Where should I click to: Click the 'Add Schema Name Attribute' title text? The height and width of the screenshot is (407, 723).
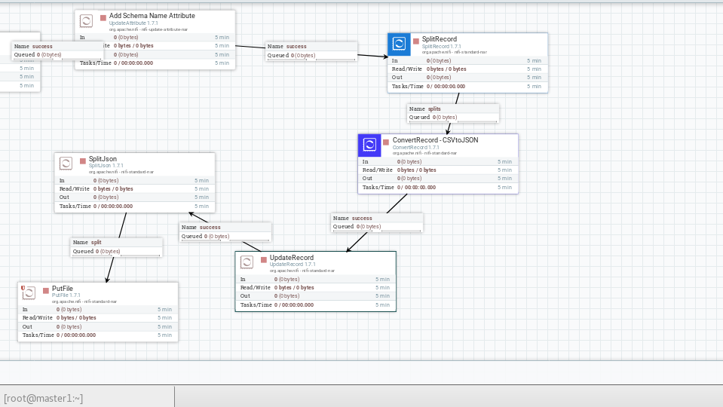(x=152, y=16)
